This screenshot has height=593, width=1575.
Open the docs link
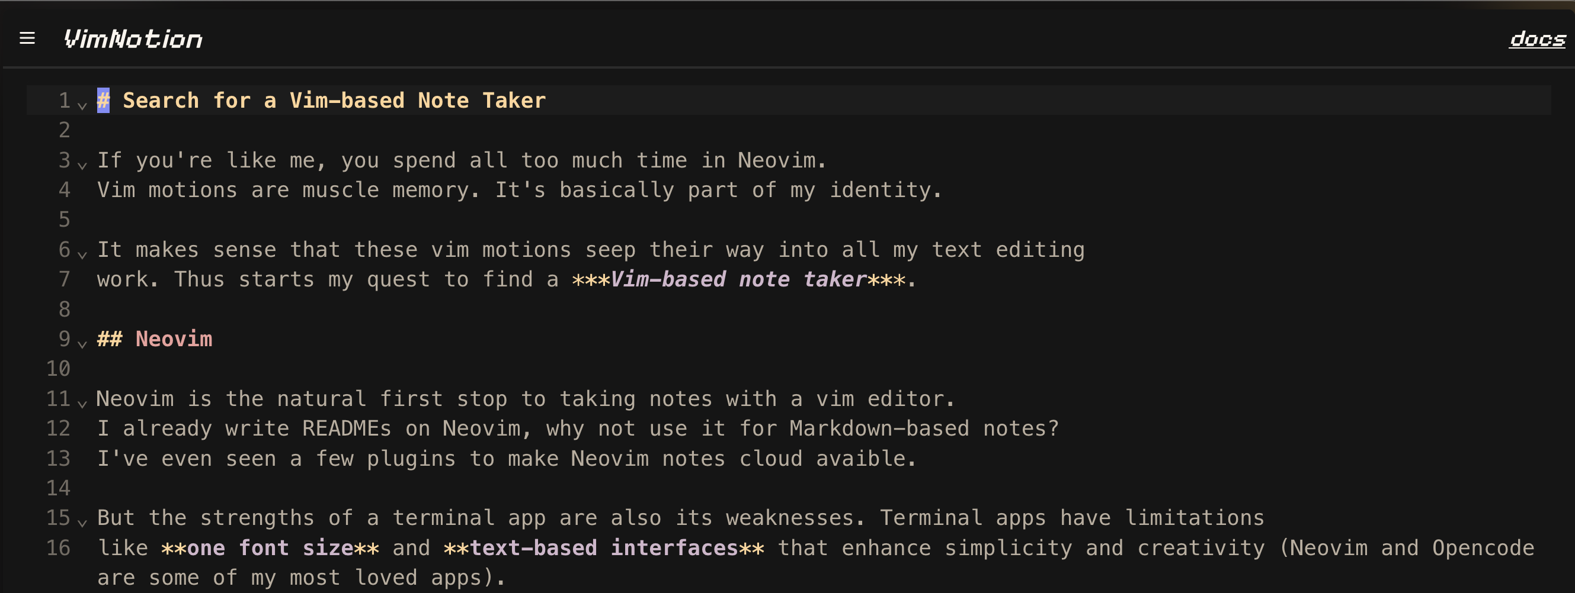[1536, 39]
